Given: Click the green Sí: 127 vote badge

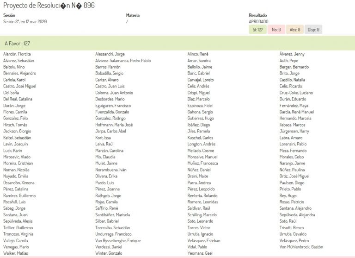Looking at the screenshot, I should click(257, 30).
